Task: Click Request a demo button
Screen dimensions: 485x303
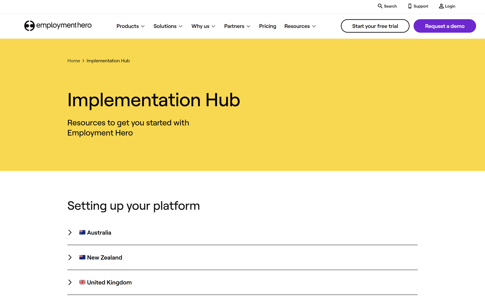Action: pos(445,26)
